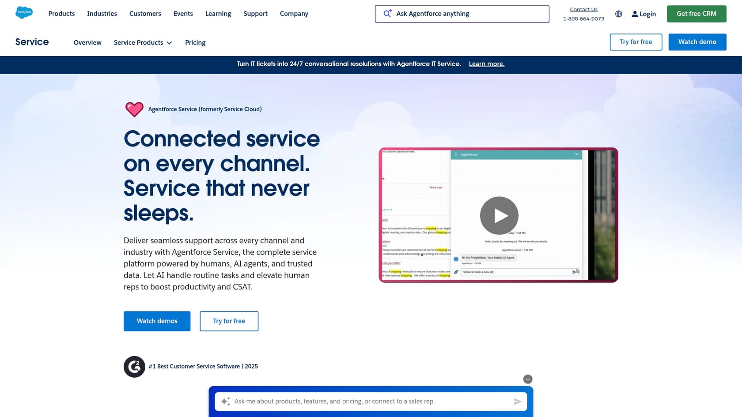Play the Agentforce demo video
The image size is (742, 417).
499,215
